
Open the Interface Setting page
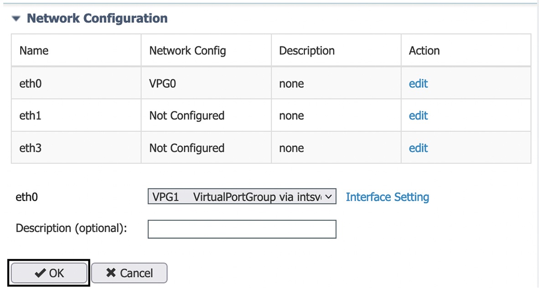coord(387,197)
